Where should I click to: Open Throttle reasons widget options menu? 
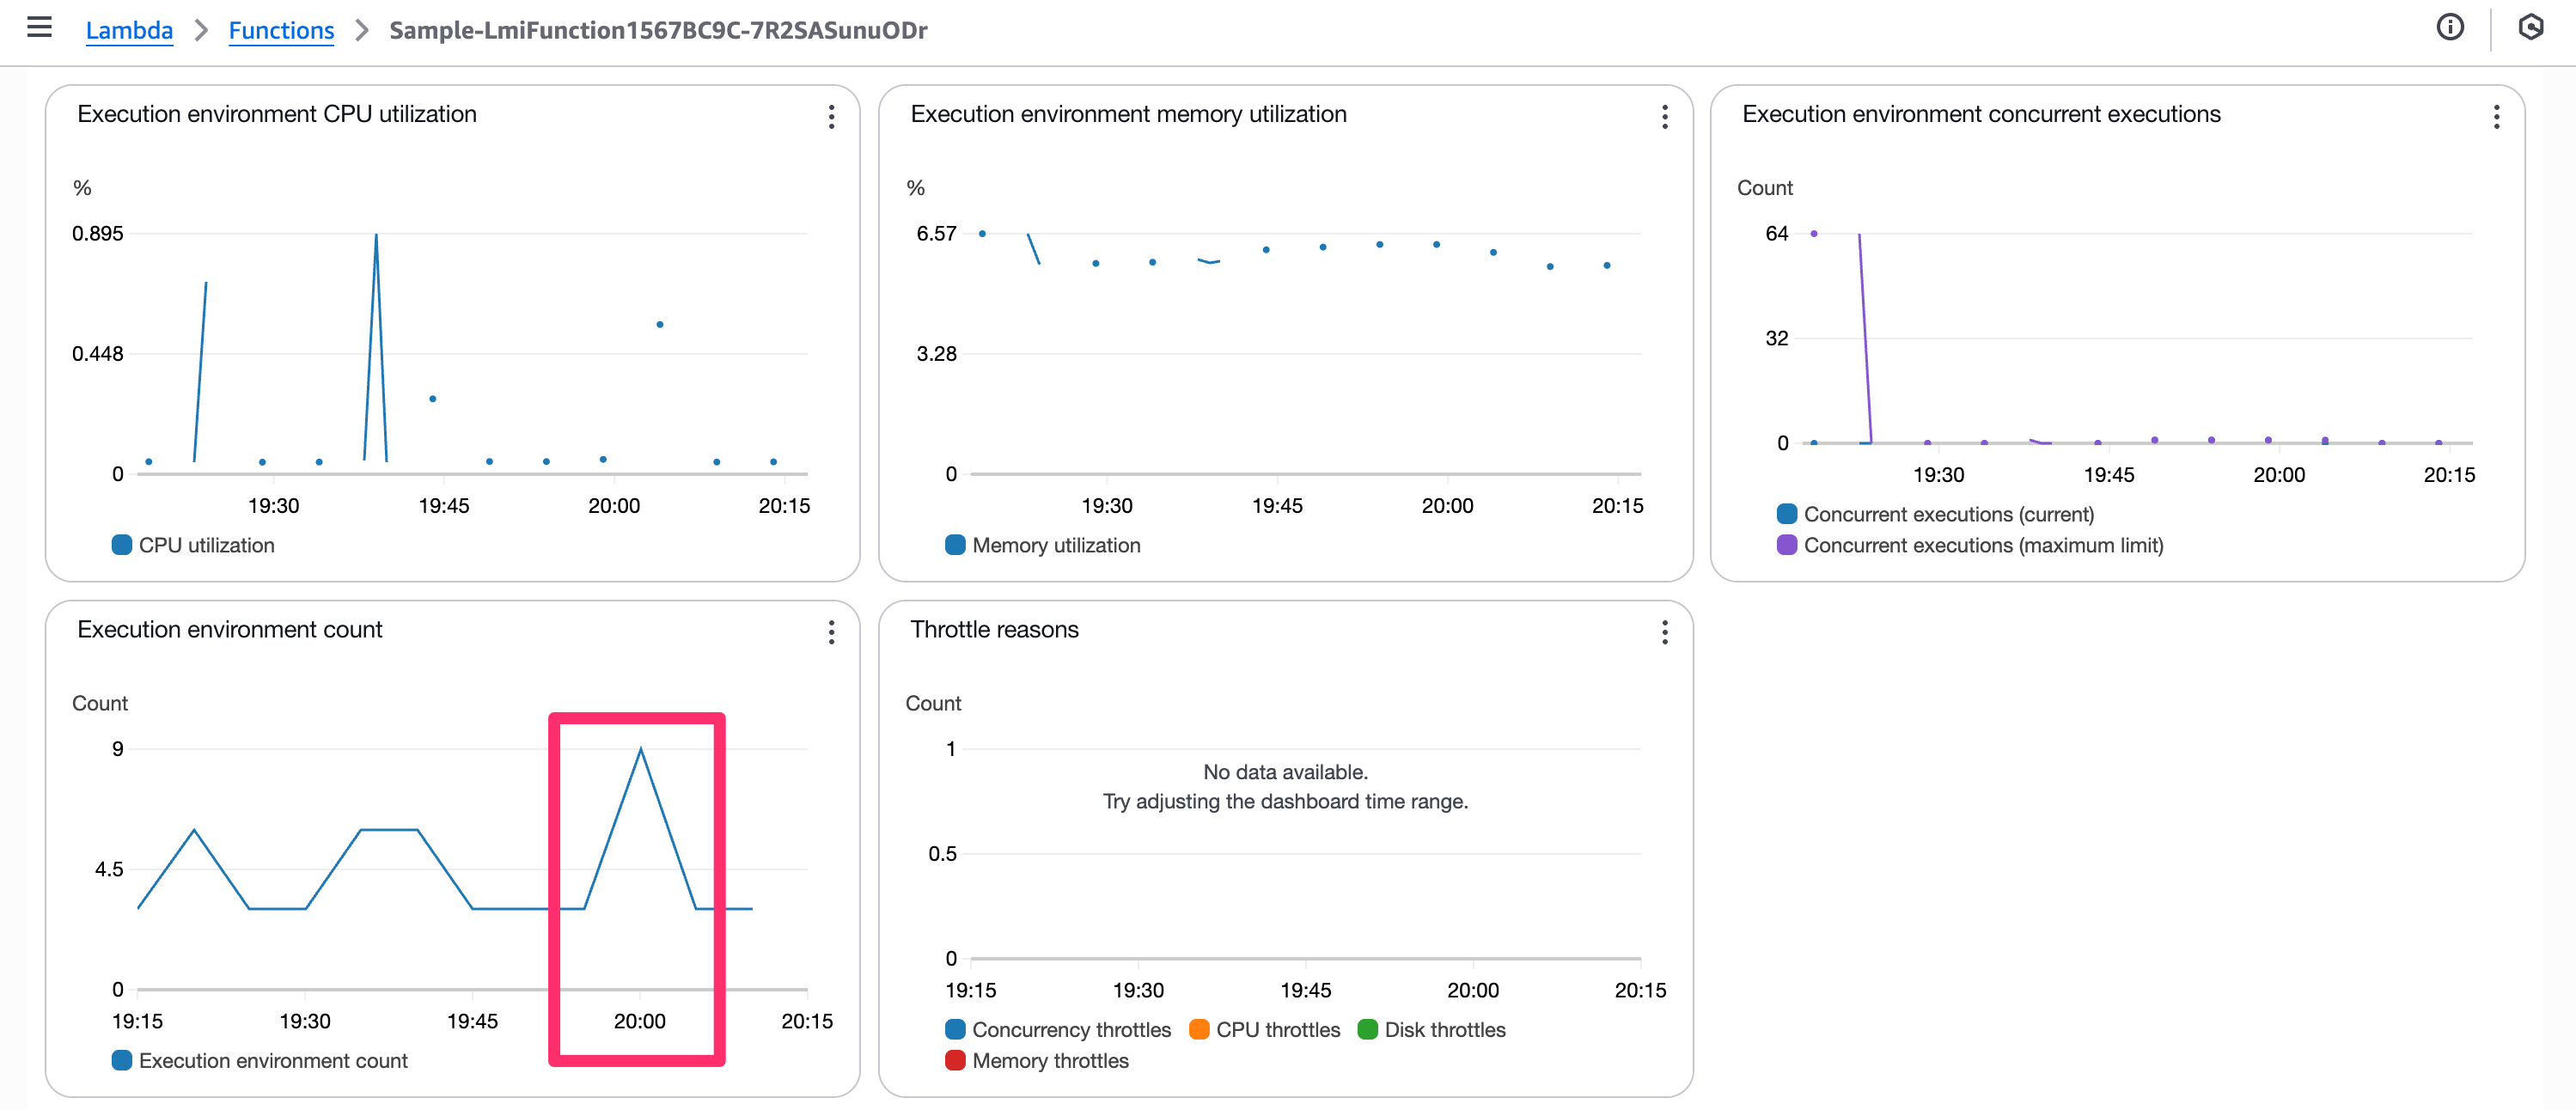click(x=1664, y=632)
